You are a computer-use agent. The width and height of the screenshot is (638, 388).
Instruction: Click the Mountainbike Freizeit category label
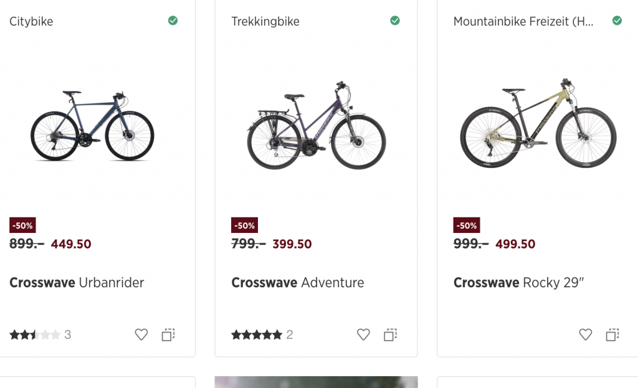pos(523,22)
